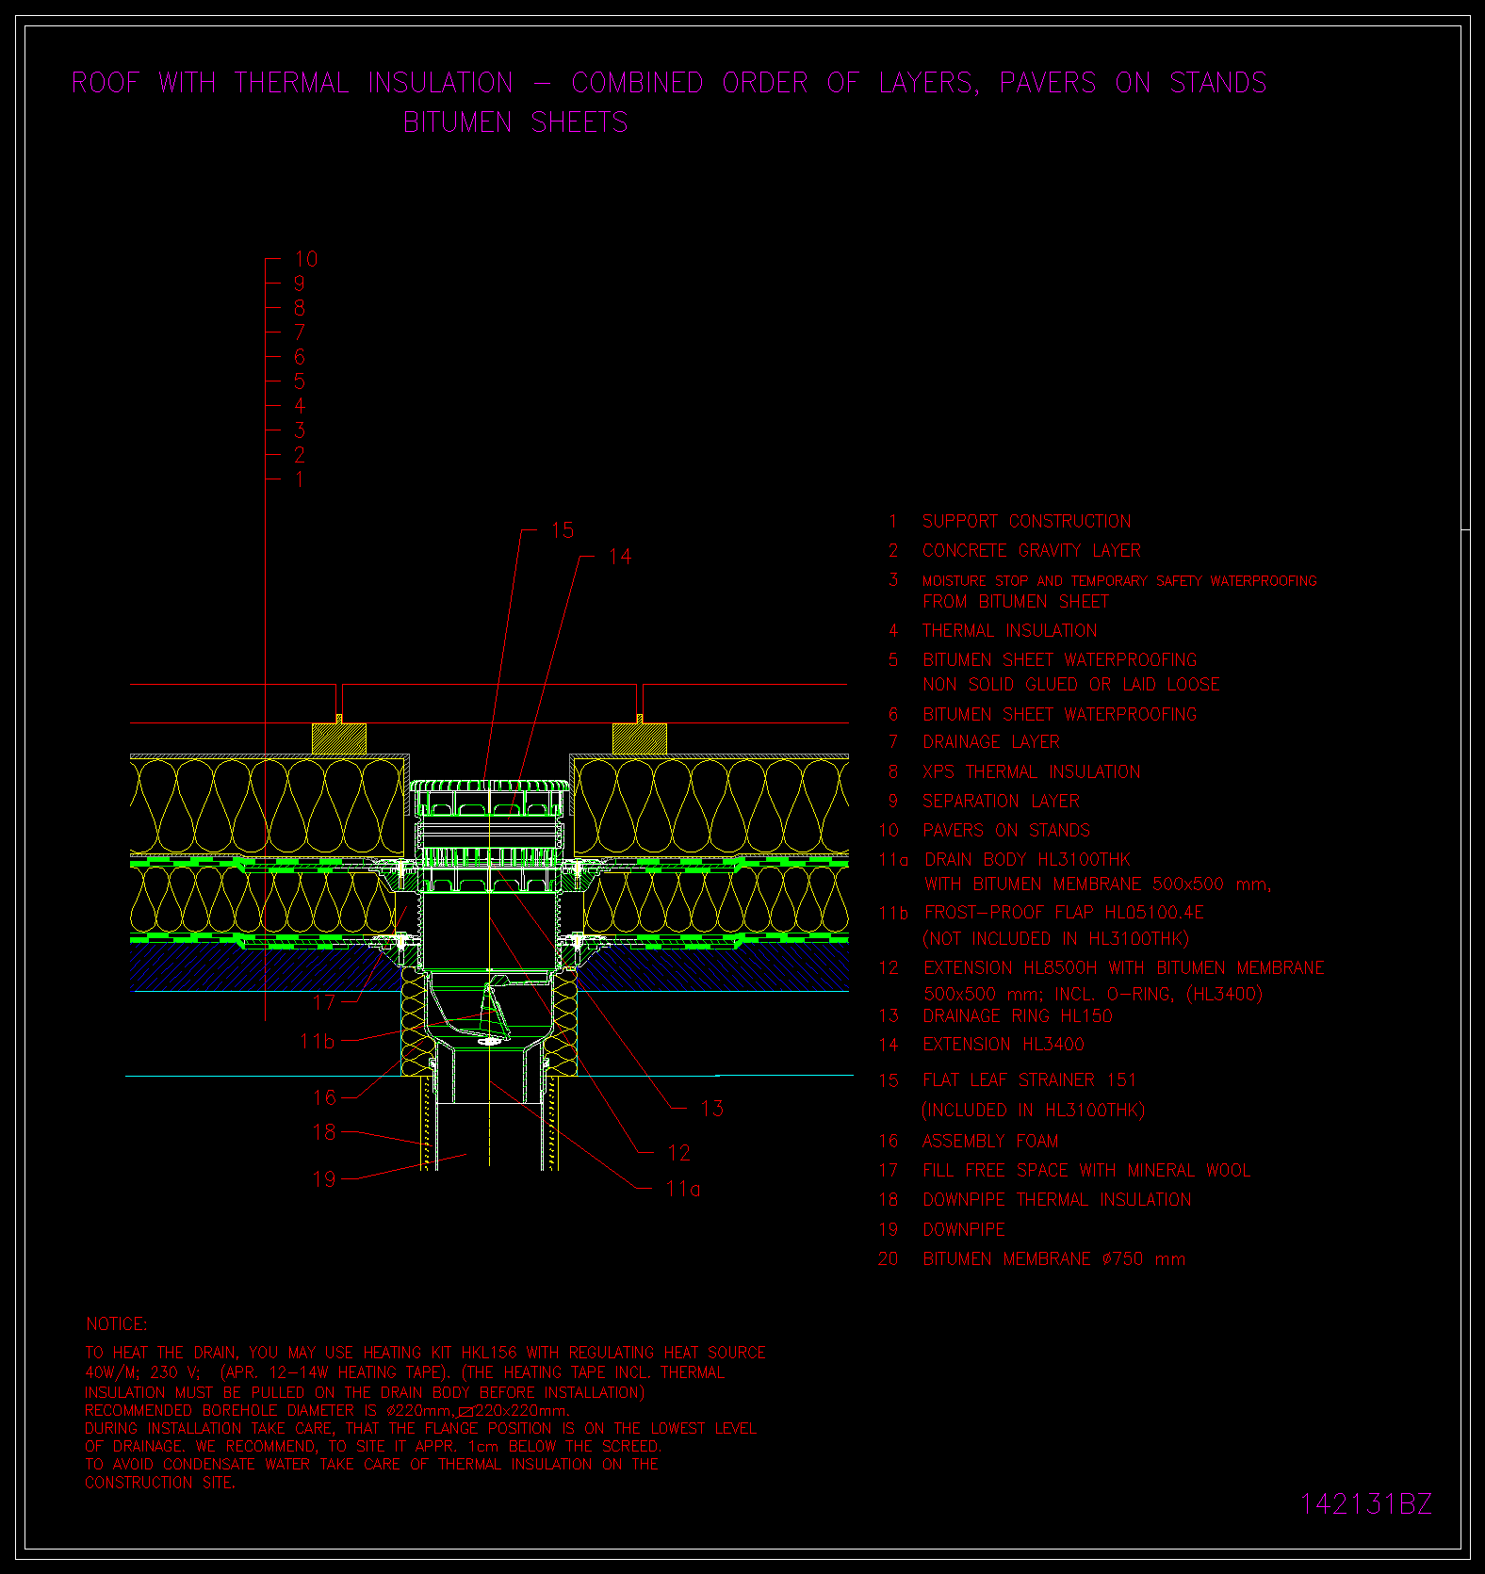Click legend entry 'FLAT LEAF STRAINER 151'
Viewport: 1485px width, 1574px height.
(1030, 1079)
